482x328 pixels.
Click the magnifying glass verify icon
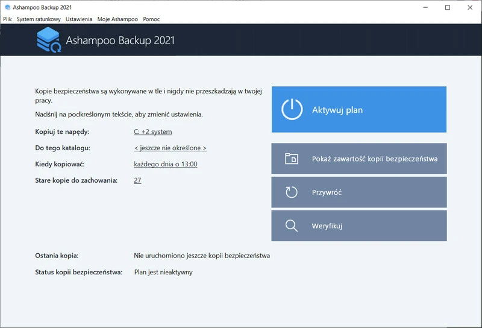pos(292,226)
